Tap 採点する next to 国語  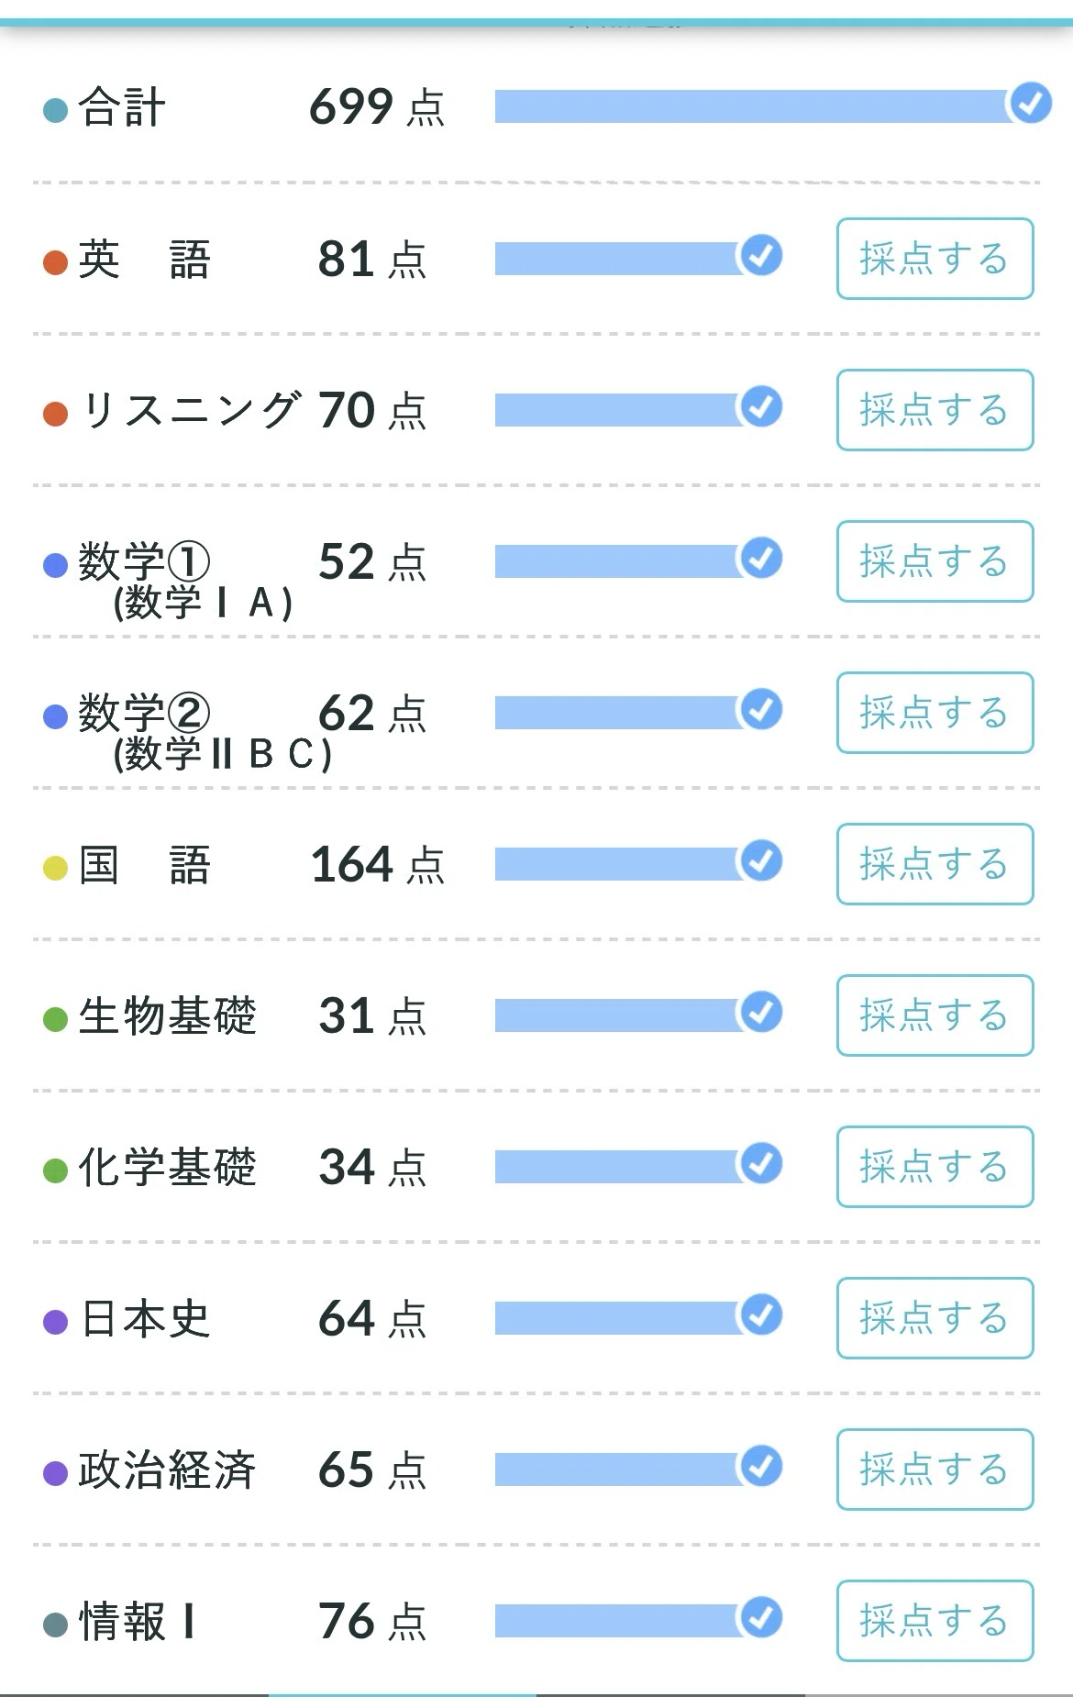click(x=935, y=864)
